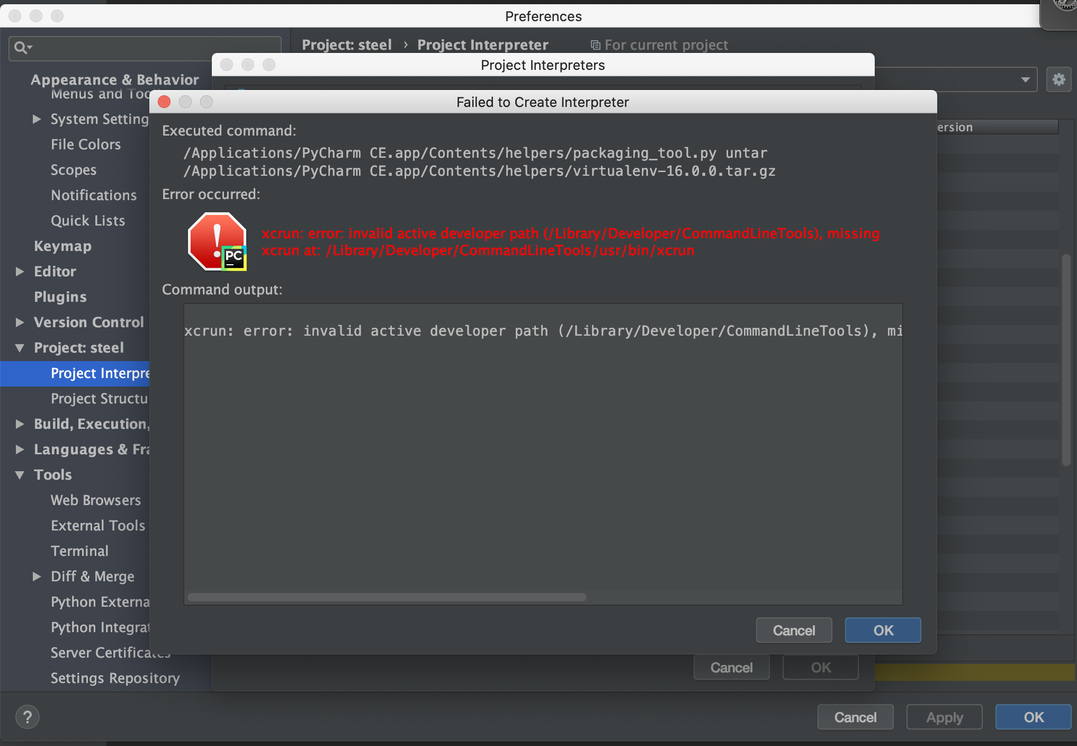Expand the Diff & Merge item
The width and height of the screenshot is (1077, 746).
point(37,577)
